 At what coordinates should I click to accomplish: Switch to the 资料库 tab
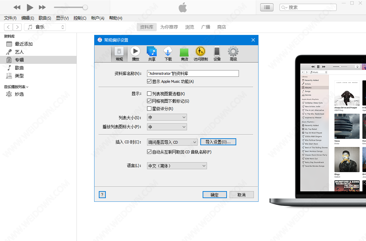(147, 27)
